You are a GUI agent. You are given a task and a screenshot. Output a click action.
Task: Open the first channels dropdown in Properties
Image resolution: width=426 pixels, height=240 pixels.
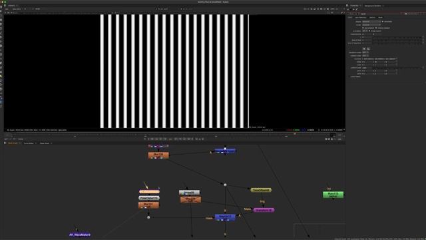(371, 21)
